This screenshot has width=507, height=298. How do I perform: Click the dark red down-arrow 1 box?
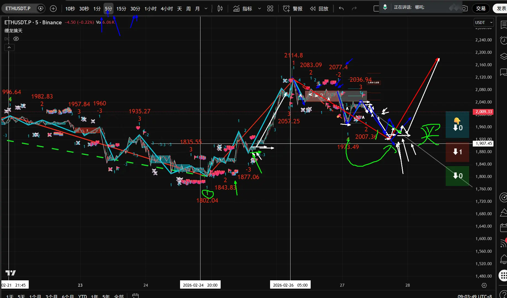click(x=457, y=152)
